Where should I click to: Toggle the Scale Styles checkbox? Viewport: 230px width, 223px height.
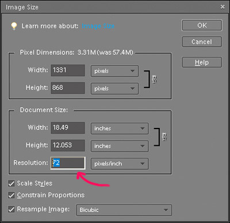pos(11,183)
